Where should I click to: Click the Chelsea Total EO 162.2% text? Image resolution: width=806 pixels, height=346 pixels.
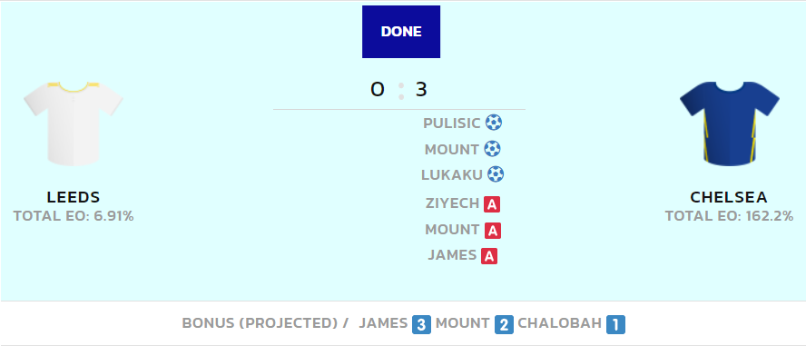[x=729, y=216]
